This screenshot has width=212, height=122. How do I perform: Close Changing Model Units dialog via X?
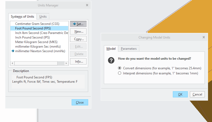204,37
